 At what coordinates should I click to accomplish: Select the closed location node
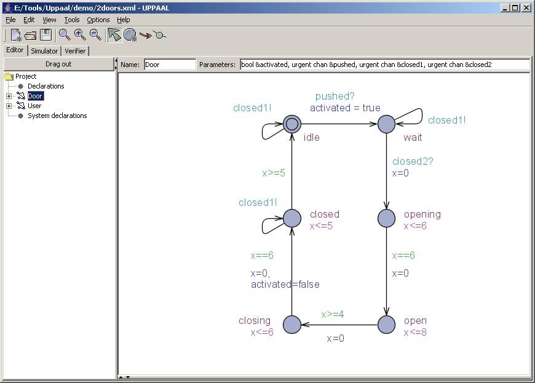[x=292, y=218]
